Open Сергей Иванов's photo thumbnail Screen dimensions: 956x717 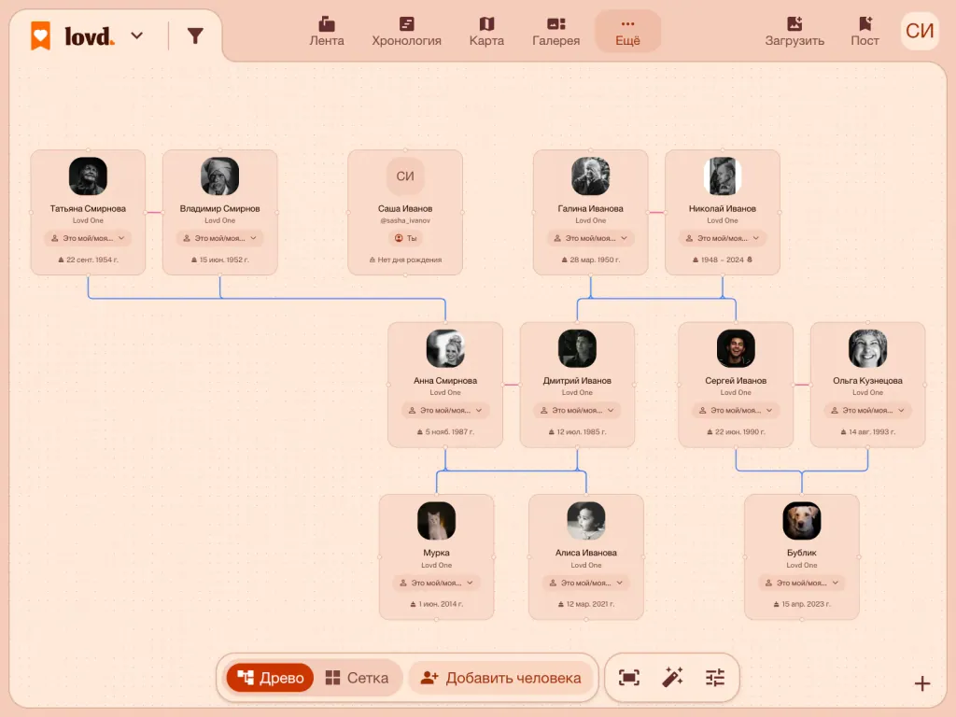tap(736, 348)
